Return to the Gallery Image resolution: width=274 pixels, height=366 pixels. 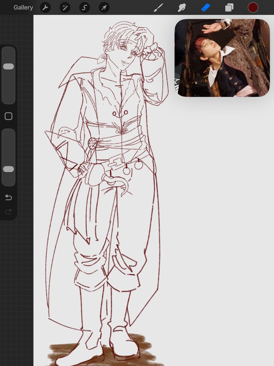pyautogui.click(x=23, y=7)
